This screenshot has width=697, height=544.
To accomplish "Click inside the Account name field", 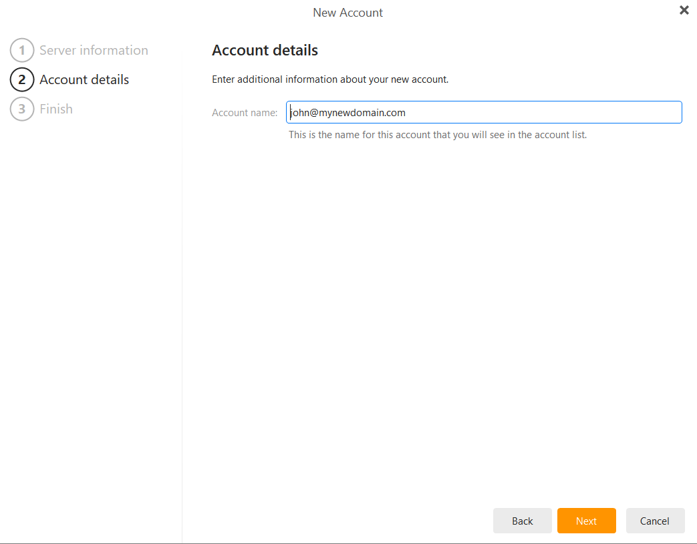I will pyautogui.click(x=484, y=112).
